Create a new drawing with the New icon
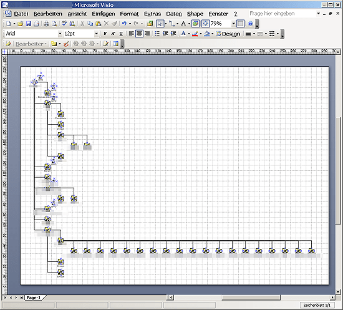 pyautogui.click(x=8, y=24)
